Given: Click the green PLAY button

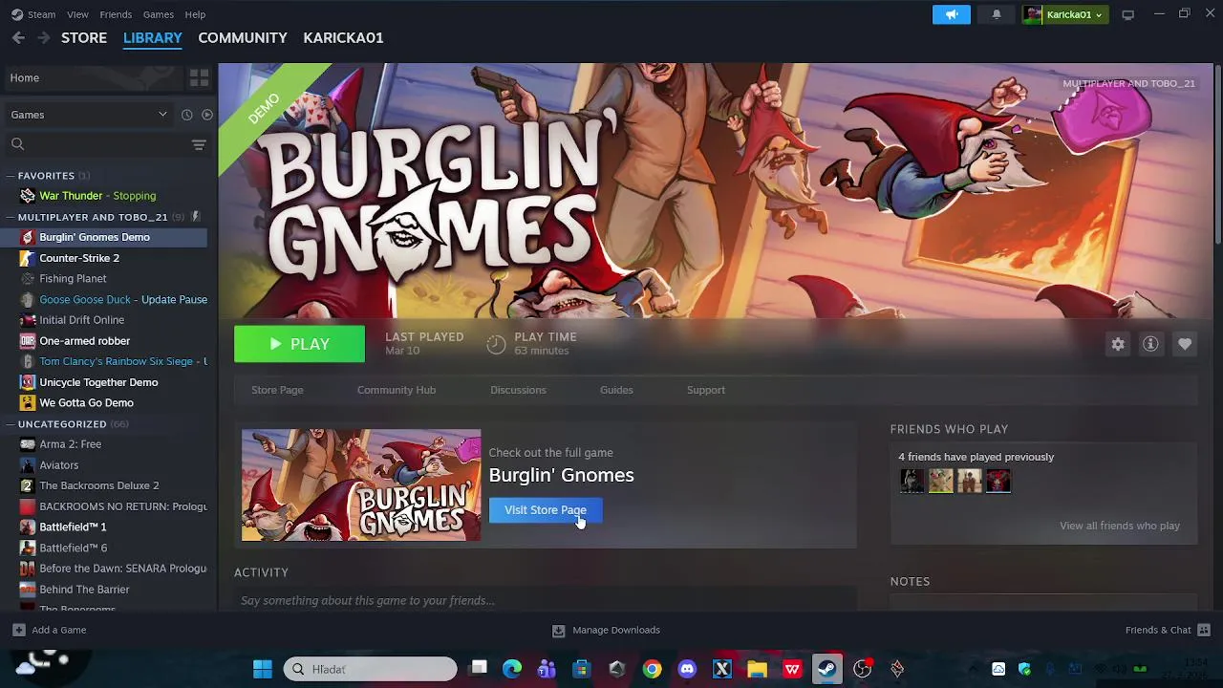Looking at the screenshot, I should (x=299, y=344).
